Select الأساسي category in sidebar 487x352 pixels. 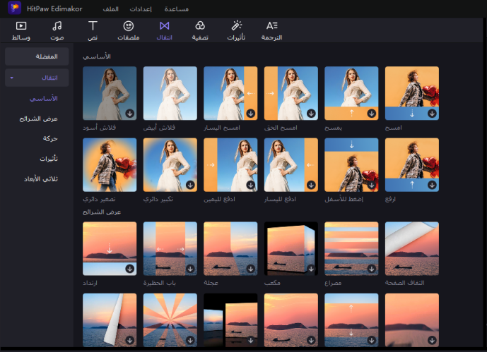click(44, 99)
